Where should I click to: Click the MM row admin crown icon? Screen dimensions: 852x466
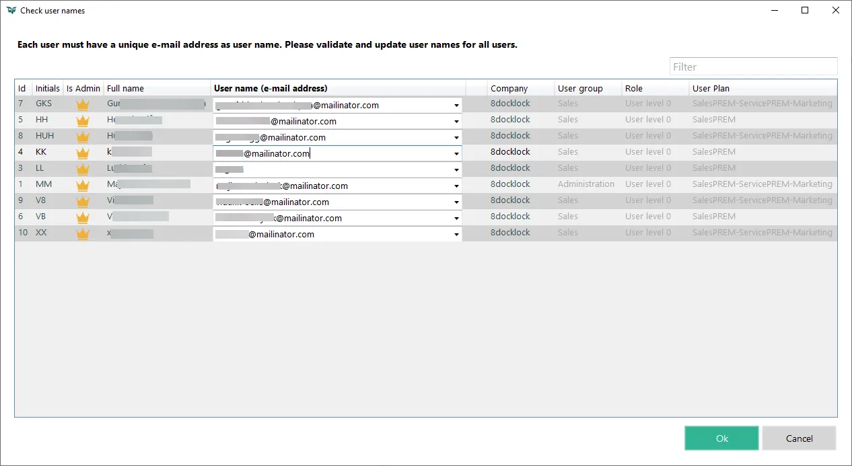pos(83,185)
